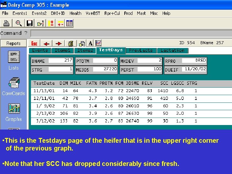Screen dimensions: 232x174
Task: Click the STRG field value 1
Action: (x=61, y=69)
